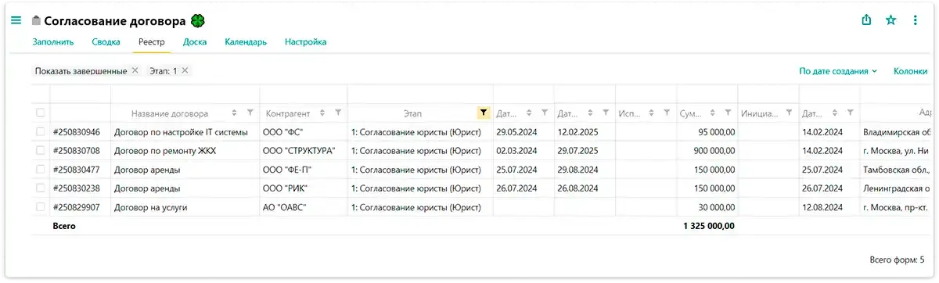Remove the 'Этап: 1' filter chip

(x=185, y=70)
